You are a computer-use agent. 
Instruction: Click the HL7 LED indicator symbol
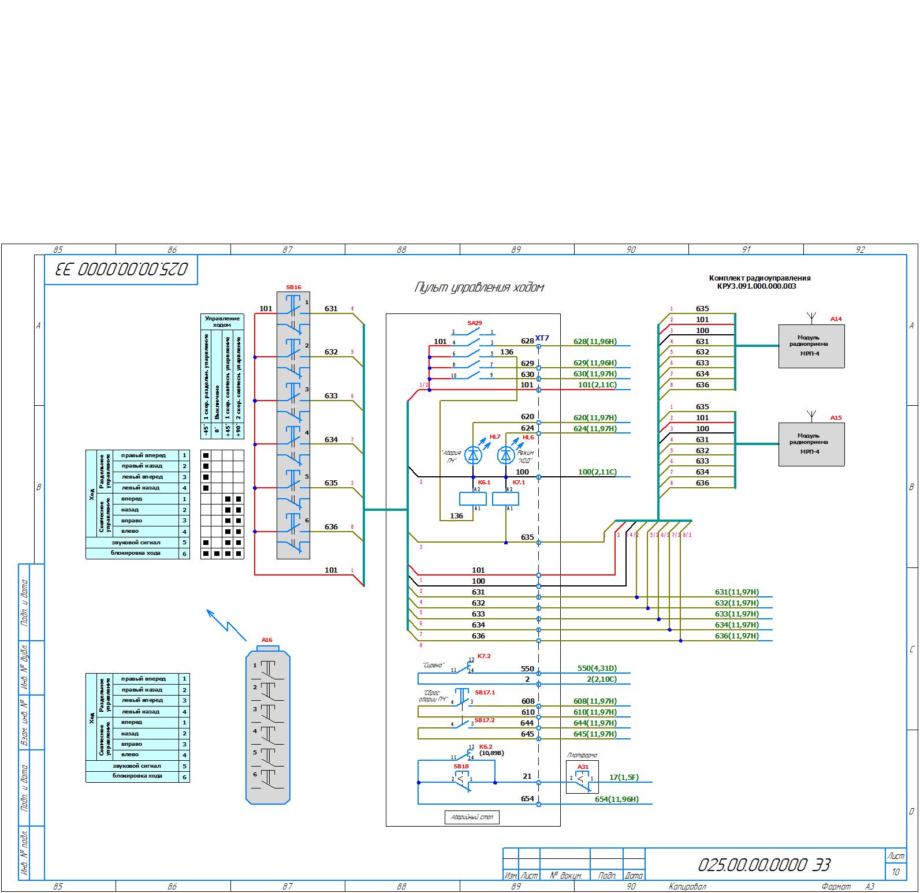click(474, 455)
